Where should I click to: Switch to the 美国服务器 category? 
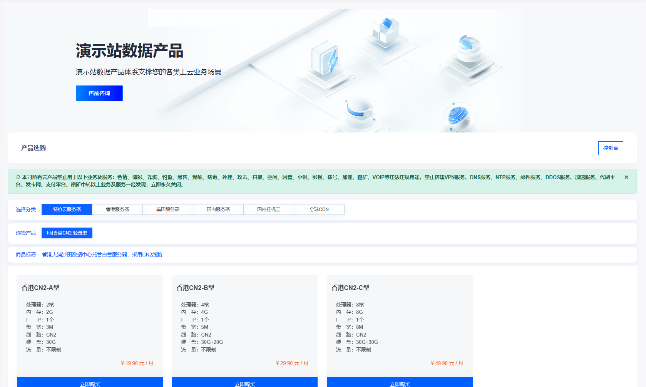pyautogui.click(x=168, y=209)
